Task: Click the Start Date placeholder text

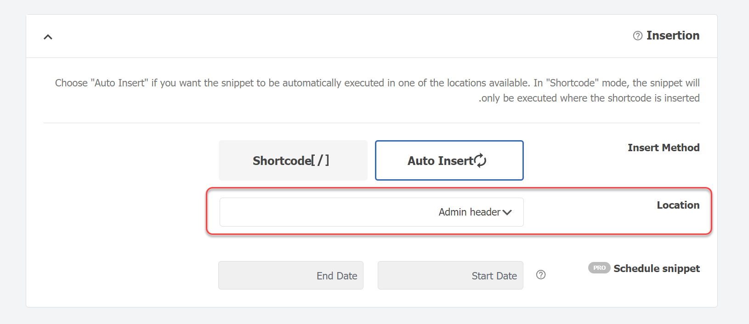Action: click(494, 276)
